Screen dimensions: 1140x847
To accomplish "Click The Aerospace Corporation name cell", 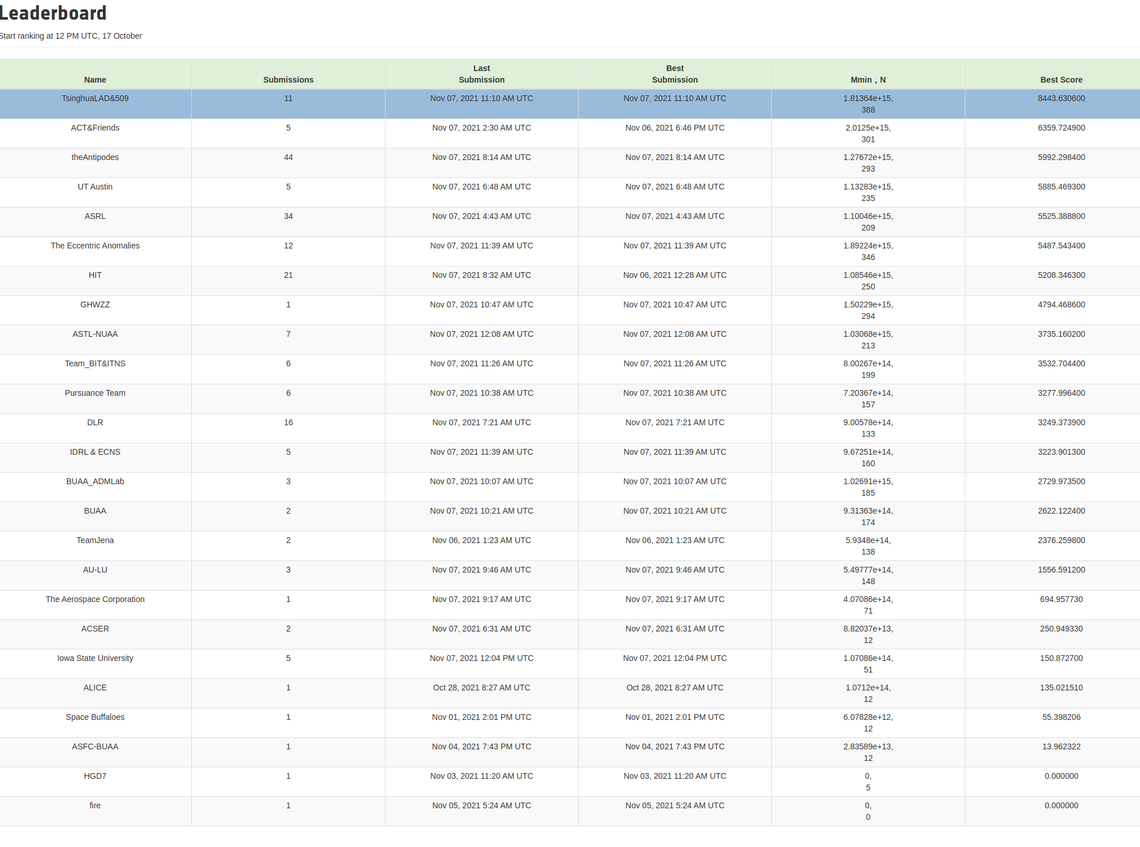I will 95,599.
